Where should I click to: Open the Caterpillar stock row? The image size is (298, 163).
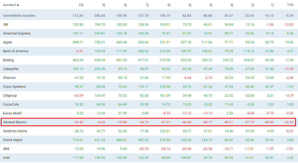[x=149, y=69]
